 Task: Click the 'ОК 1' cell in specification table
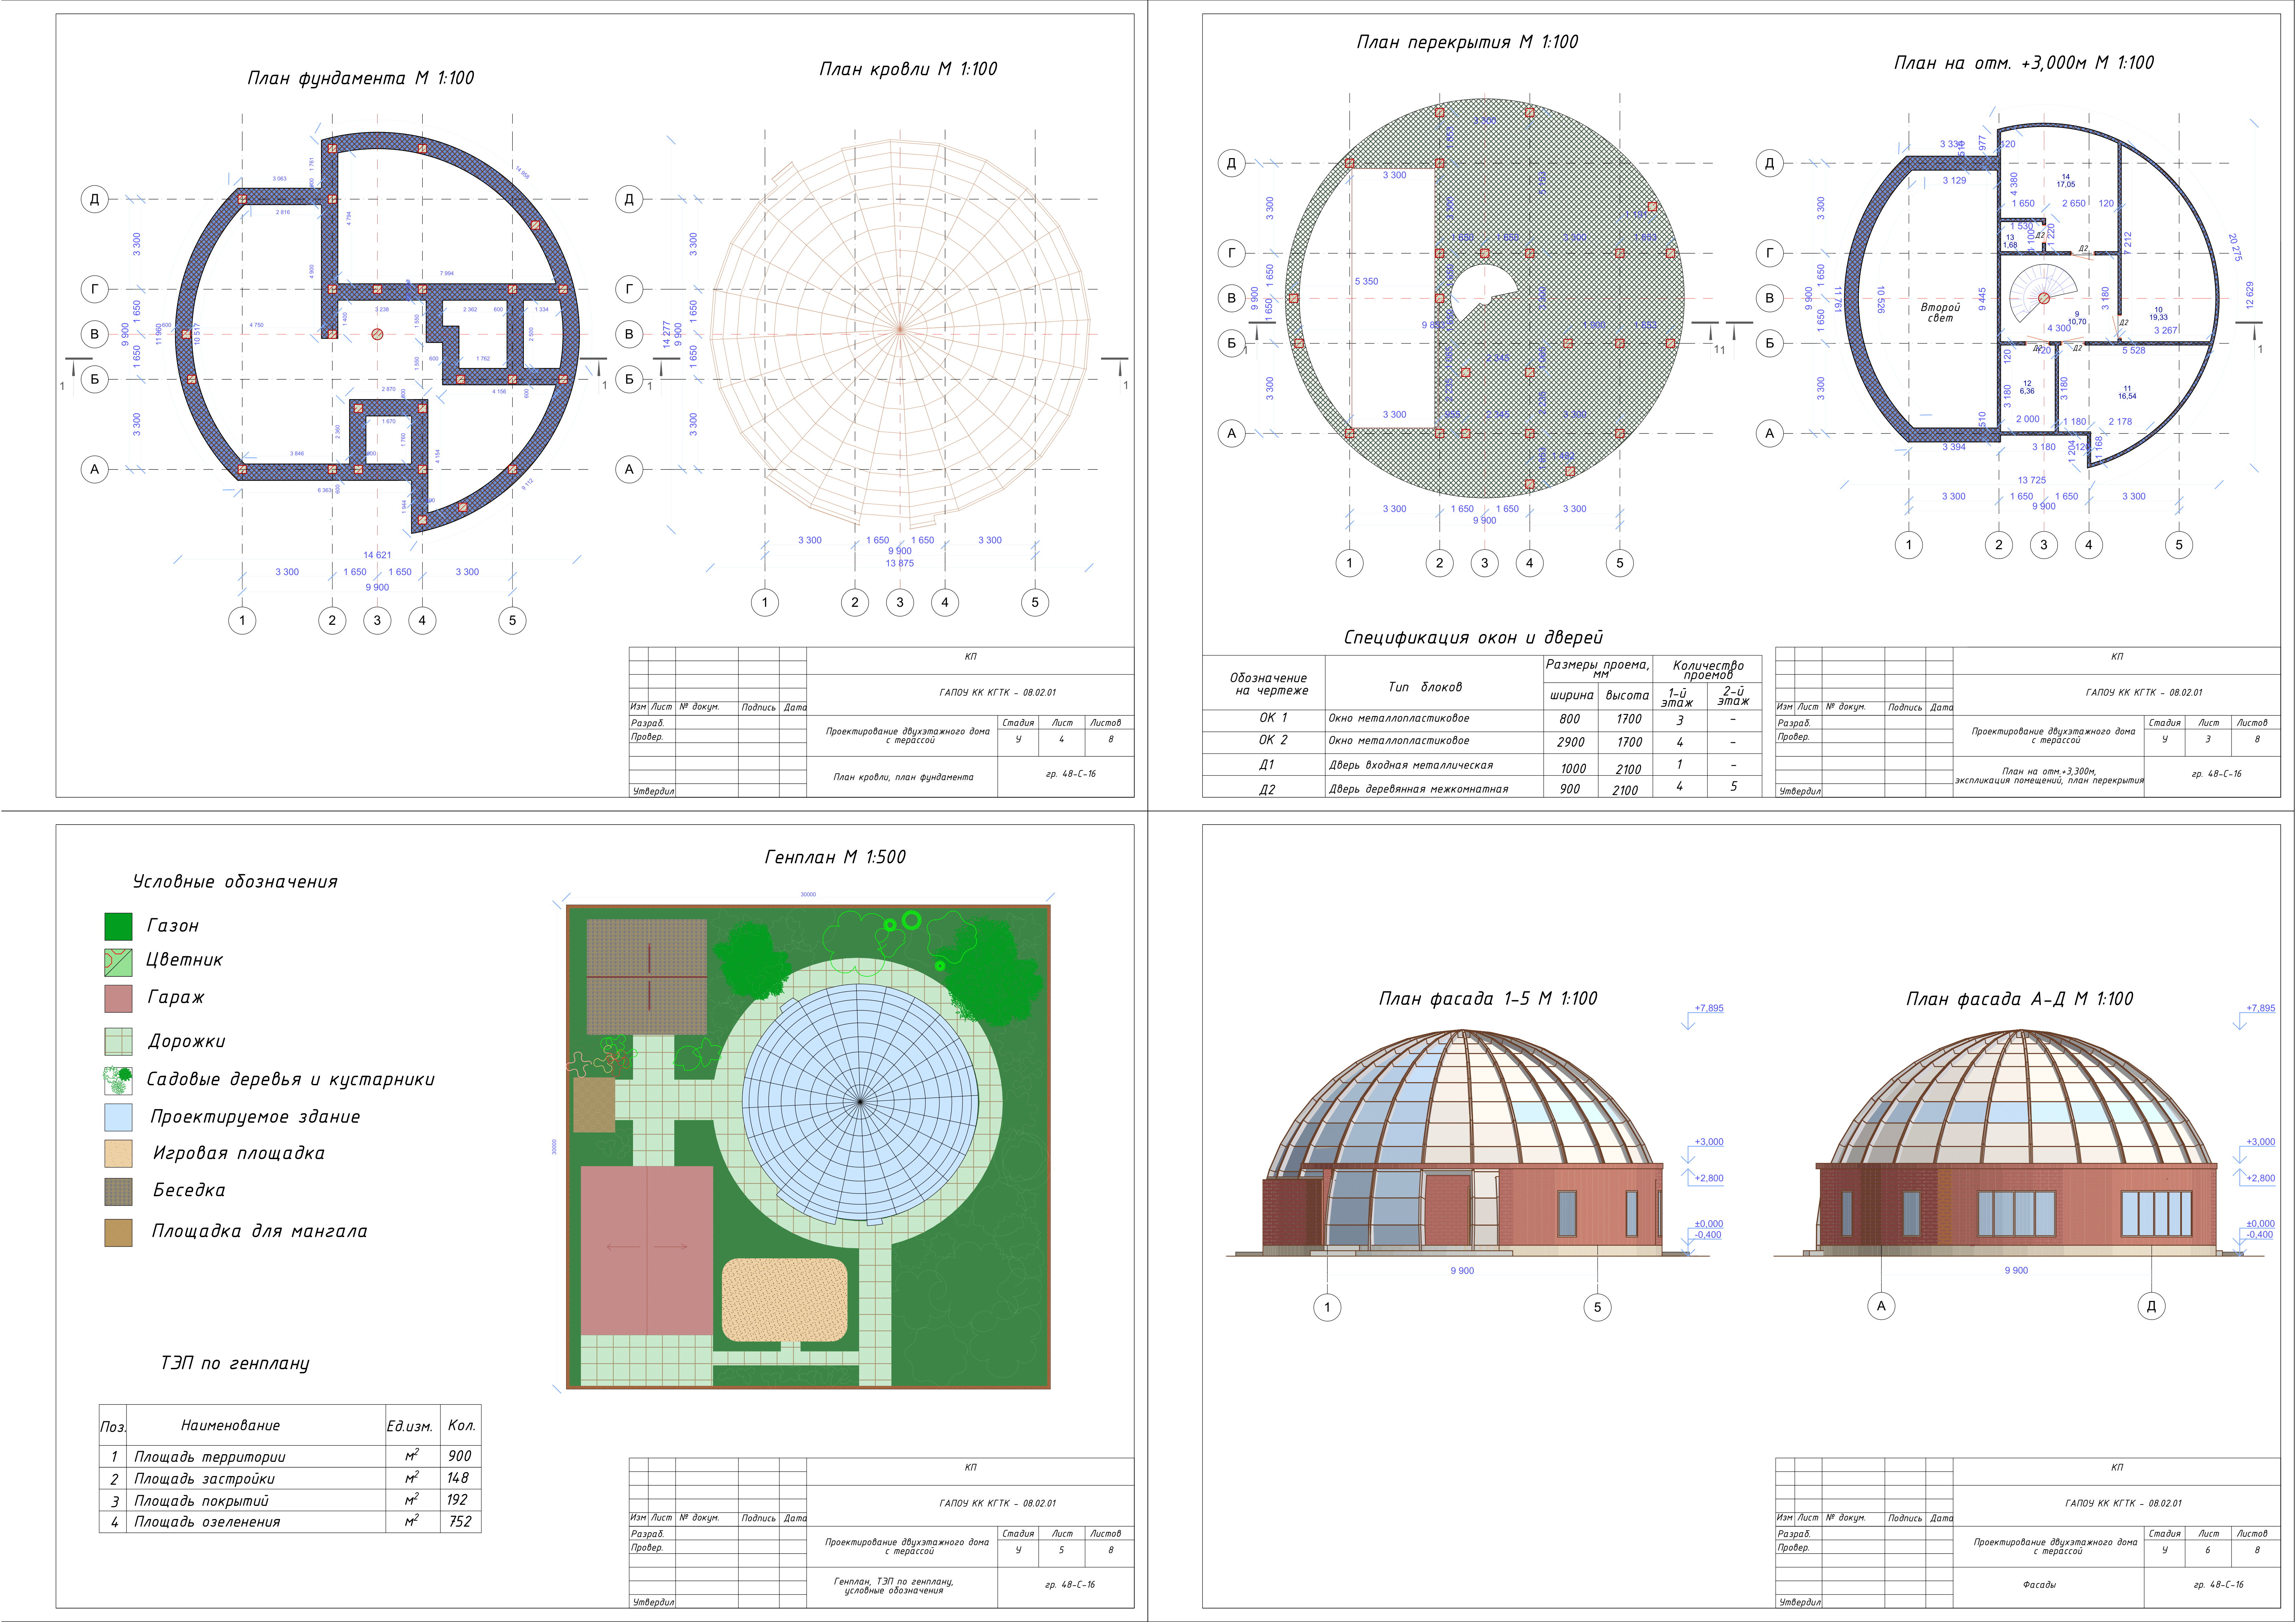pos(1273,718)
